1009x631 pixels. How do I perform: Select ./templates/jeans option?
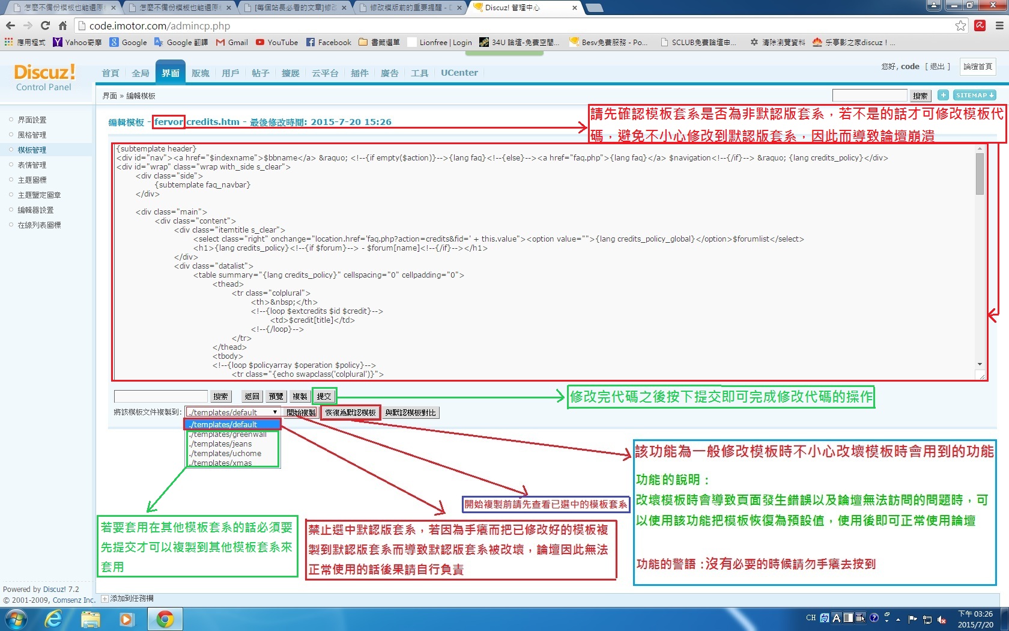[232, 444]
